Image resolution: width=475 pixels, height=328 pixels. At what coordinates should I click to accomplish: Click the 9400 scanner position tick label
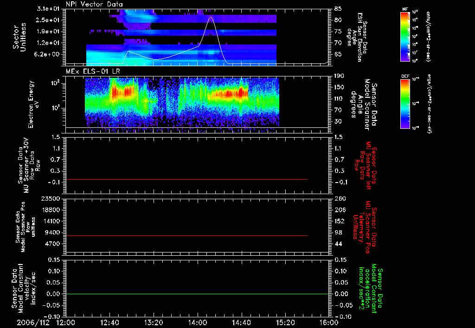click(52, 233)
